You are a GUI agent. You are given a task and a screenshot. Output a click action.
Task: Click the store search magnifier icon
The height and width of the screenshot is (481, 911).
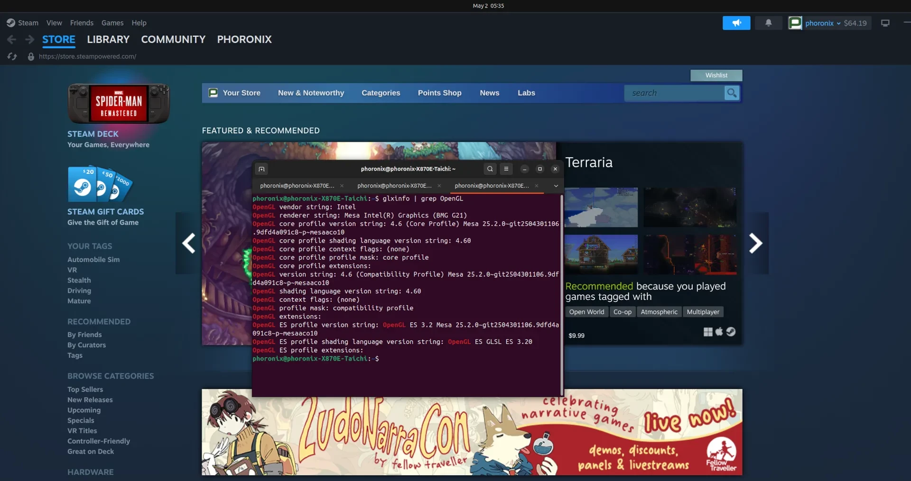[732, 93]
